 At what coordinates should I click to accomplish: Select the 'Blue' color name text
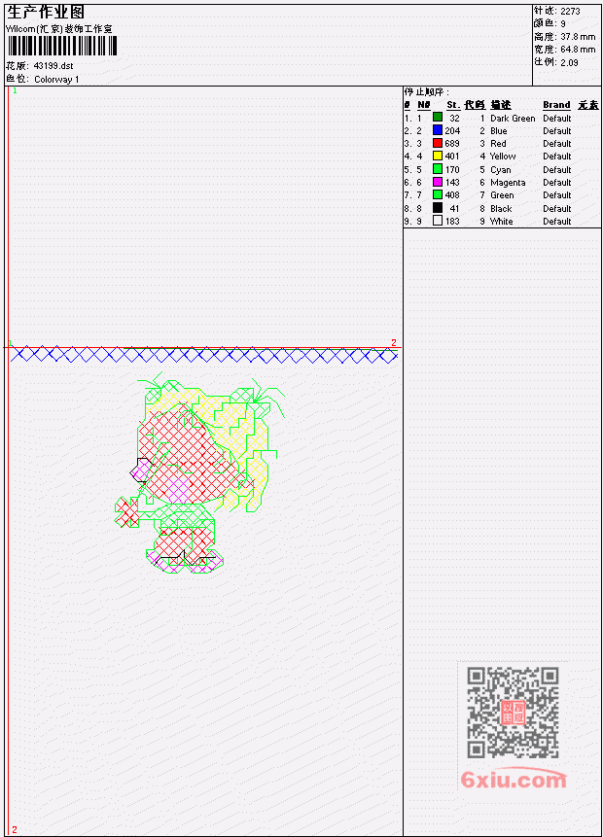point(498,131)
